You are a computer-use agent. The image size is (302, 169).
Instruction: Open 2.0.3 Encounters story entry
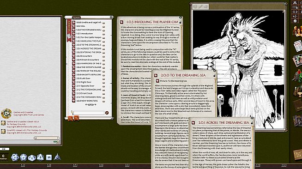pos(84,56)
